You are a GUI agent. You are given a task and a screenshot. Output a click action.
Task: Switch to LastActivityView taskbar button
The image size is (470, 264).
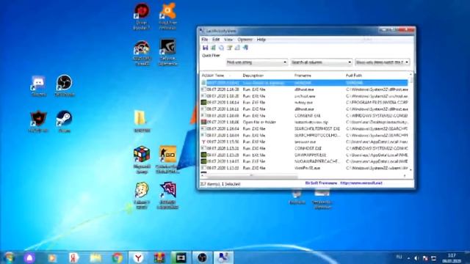(x=223, y=257)
